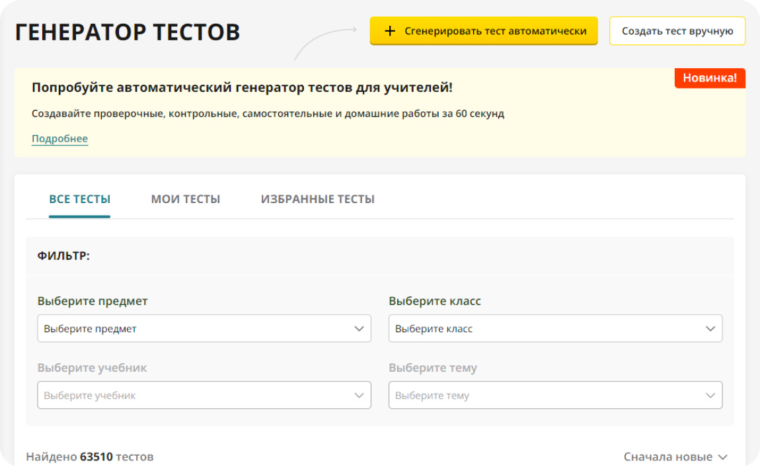
Task: Switch to the МОИ ТЕСТЫ tab
Action: [x=186, y=199]
